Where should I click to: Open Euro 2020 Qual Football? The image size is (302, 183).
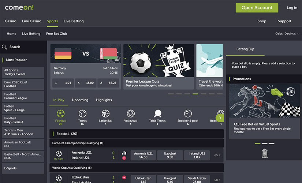[x=23, y=84]
